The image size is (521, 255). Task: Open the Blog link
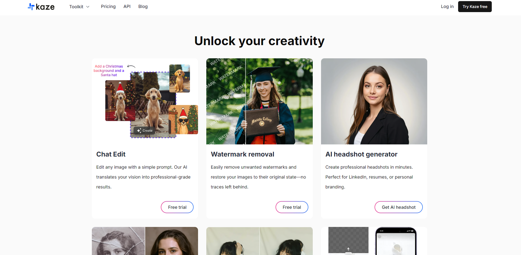pos(143,6)
